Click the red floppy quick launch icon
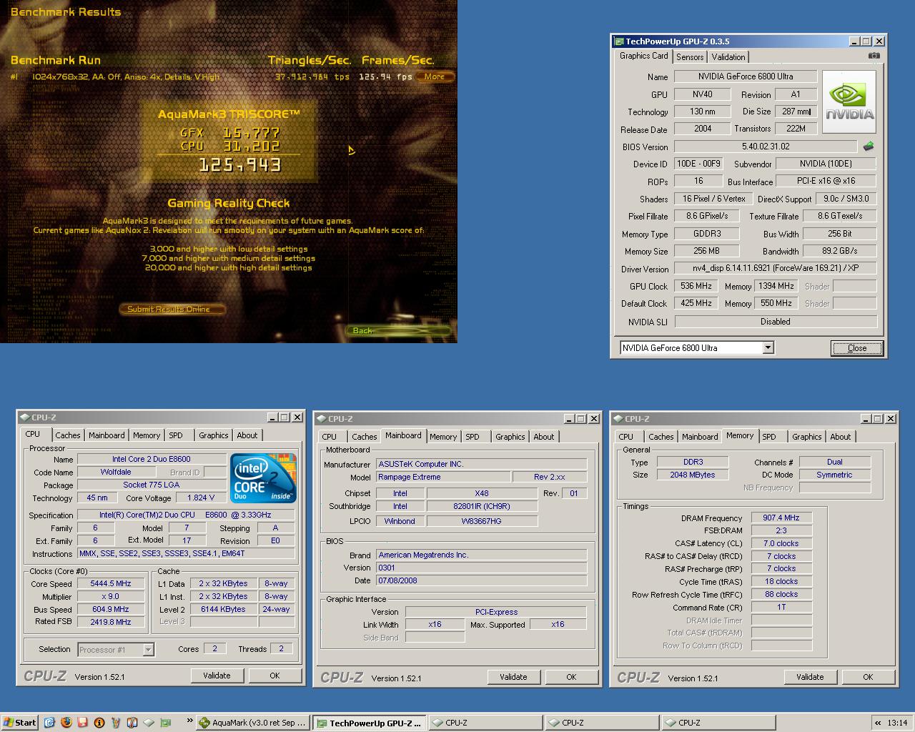This screenshot has width=915, height=732. tap(82, 723)
